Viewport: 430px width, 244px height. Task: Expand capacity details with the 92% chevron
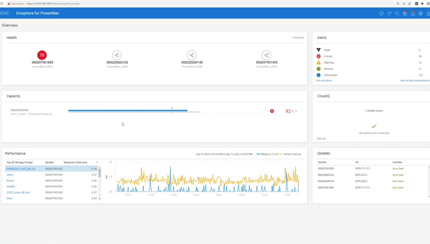click(x=296, y=111)
